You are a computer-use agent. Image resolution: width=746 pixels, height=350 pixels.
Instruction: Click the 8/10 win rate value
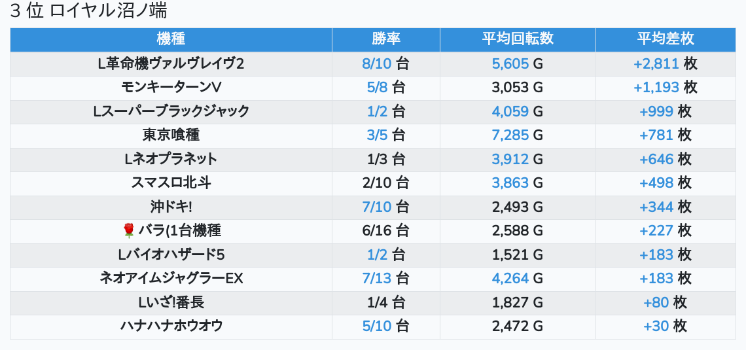[376, 63]
